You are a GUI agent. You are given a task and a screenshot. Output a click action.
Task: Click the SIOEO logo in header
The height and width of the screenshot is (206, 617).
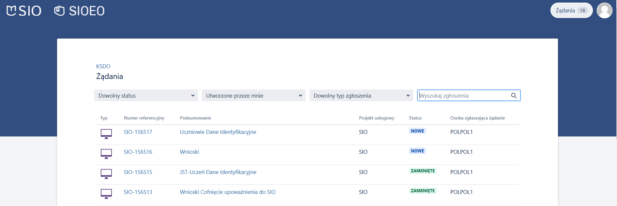point(79,11)
